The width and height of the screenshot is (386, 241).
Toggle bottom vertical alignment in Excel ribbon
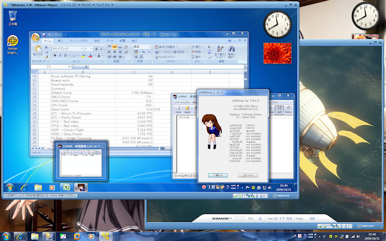coord(120,47)
